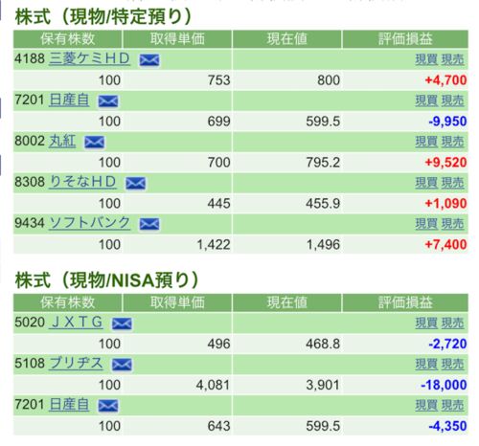Click the -4,350 loss value
The width and height of the screenshot is (479, 446).
coord(447,426)
